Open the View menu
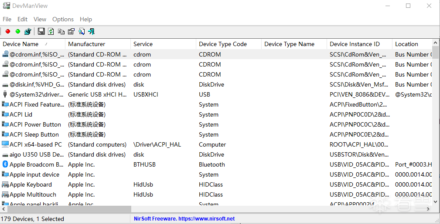The height and width of the screenshot is (224, 440). tap(40, 19)
